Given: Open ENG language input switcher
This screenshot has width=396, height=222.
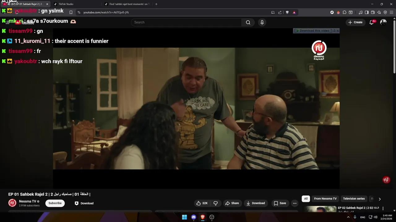Looking at the screenshot, I should point(363,217).
